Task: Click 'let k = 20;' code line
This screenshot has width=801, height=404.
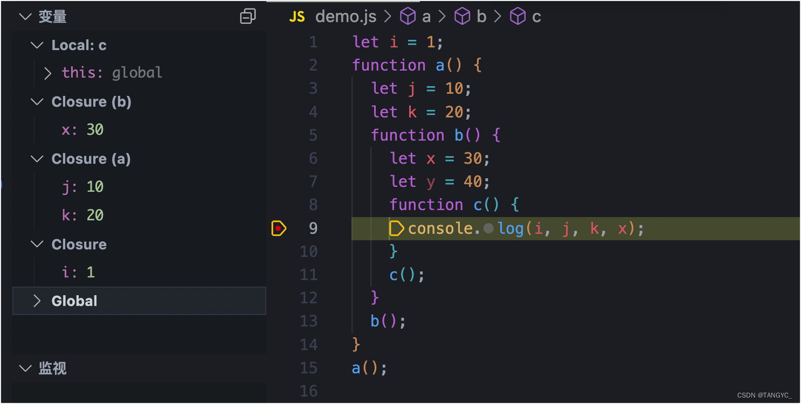Action: click(422, 112)
